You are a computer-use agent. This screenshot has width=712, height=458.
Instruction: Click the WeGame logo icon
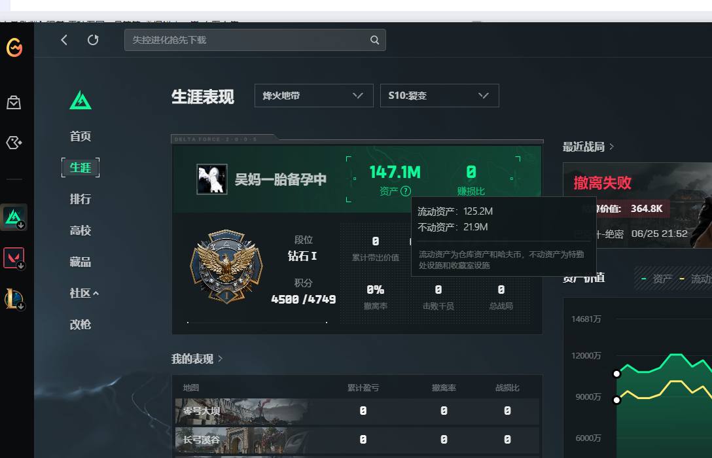[14, 47]
